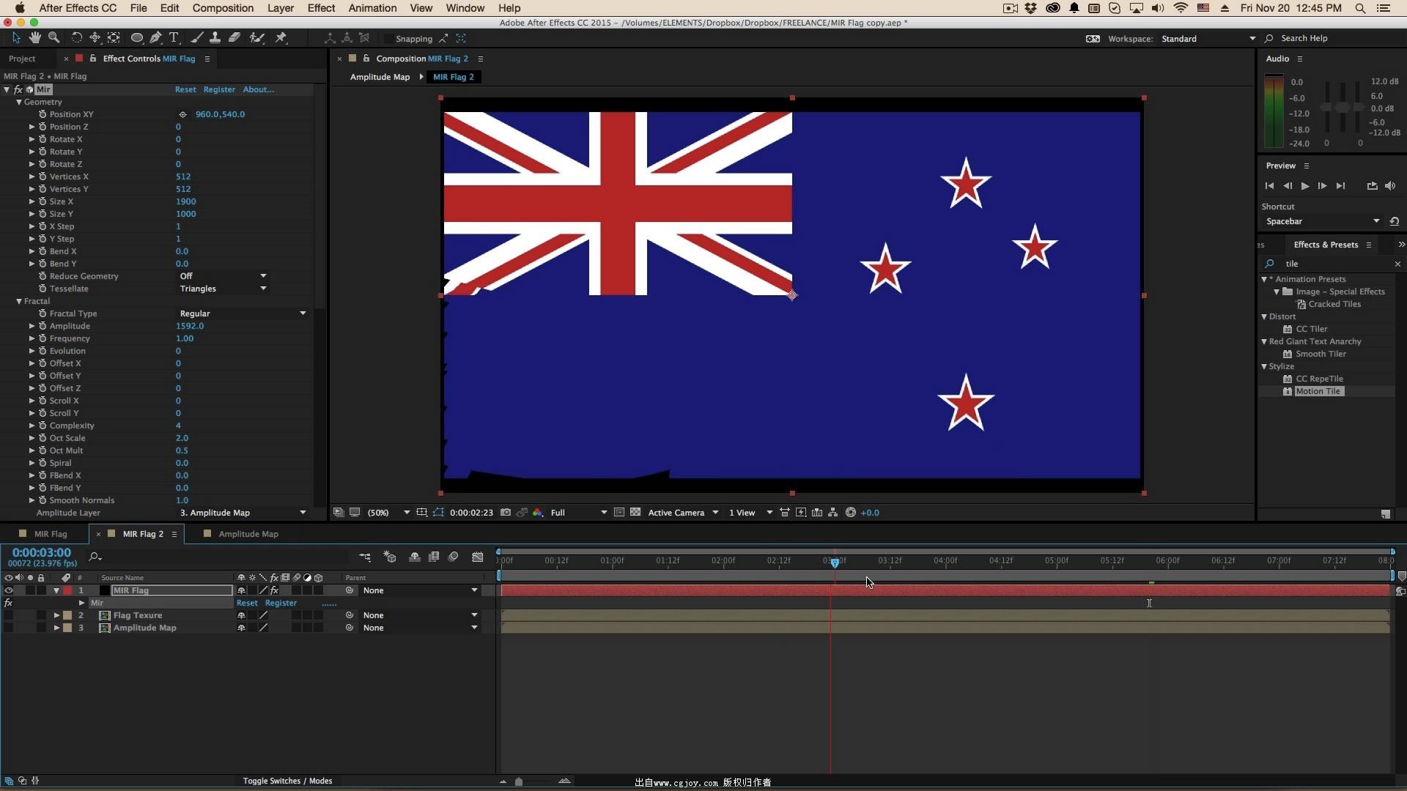
Task: Select the Rotation tool
Action: coord(76,37)
